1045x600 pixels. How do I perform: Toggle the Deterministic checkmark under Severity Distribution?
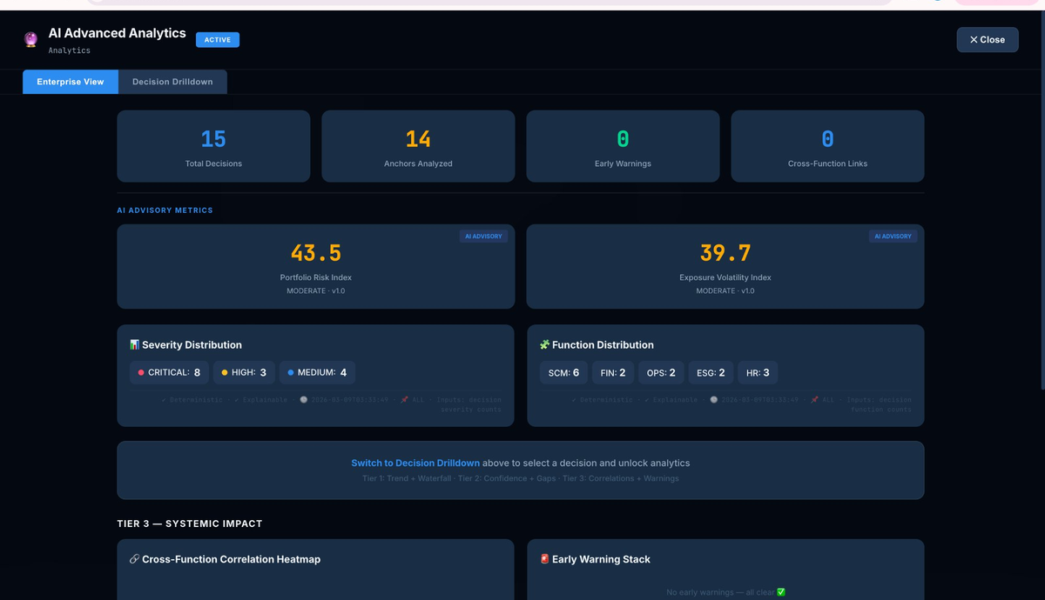164,398
